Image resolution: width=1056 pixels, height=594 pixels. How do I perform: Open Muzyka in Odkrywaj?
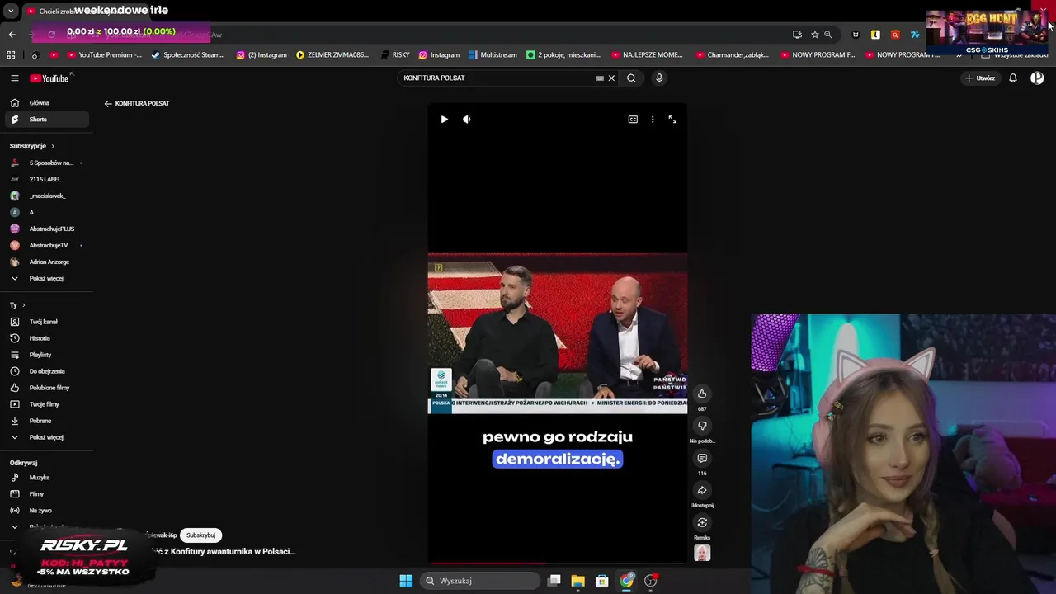point(47,478)
